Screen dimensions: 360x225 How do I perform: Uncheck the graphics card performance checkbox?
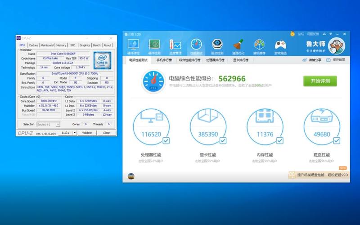(223, 140)
